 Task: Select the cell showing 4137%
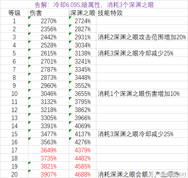tap(83, 133)
